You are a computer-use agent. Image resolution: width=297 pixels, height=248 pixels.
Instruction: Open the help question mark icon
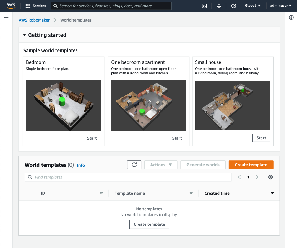click(x=233, y=6)
